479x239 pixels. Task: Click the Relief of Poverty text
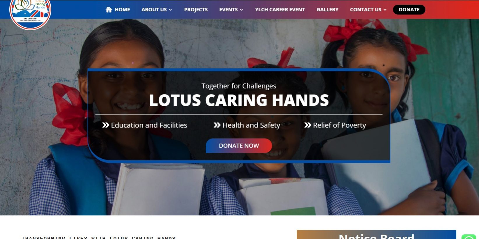339,125
